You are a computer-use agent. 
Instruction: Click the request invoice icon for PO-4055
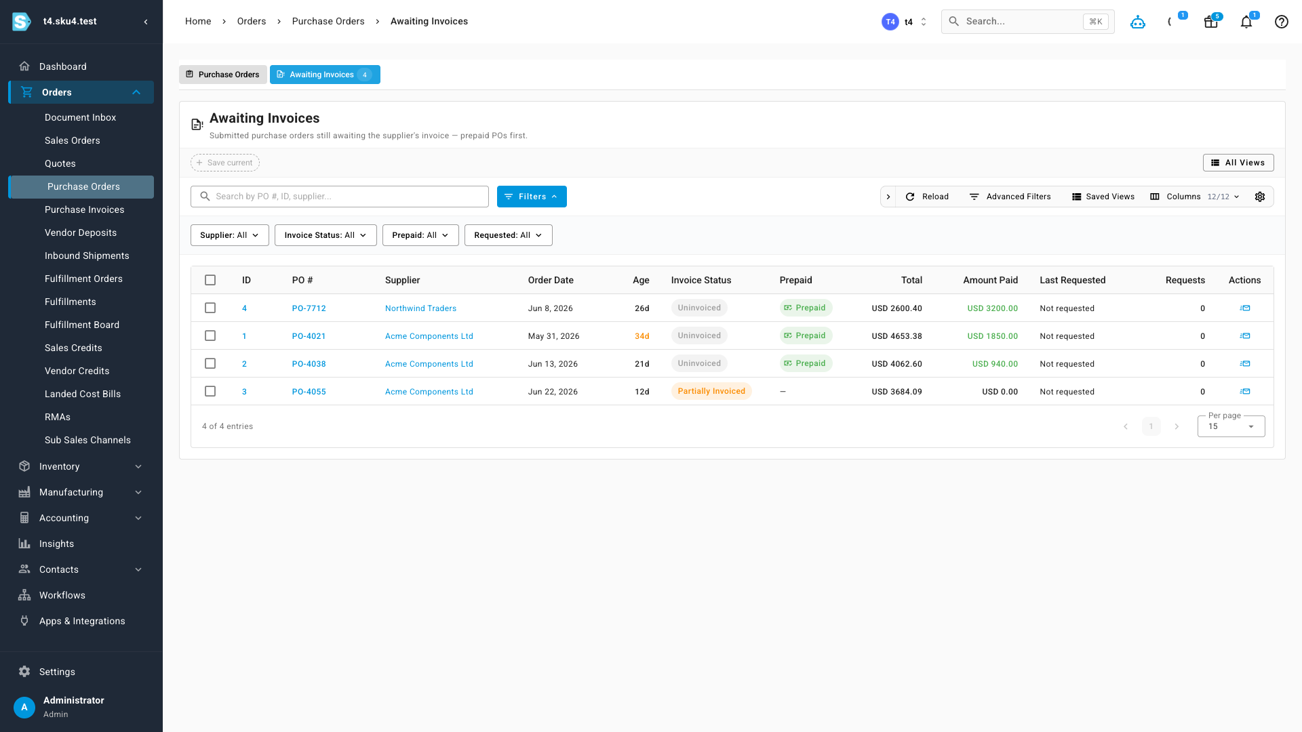pyautogui.click(x=1245, y=392)
